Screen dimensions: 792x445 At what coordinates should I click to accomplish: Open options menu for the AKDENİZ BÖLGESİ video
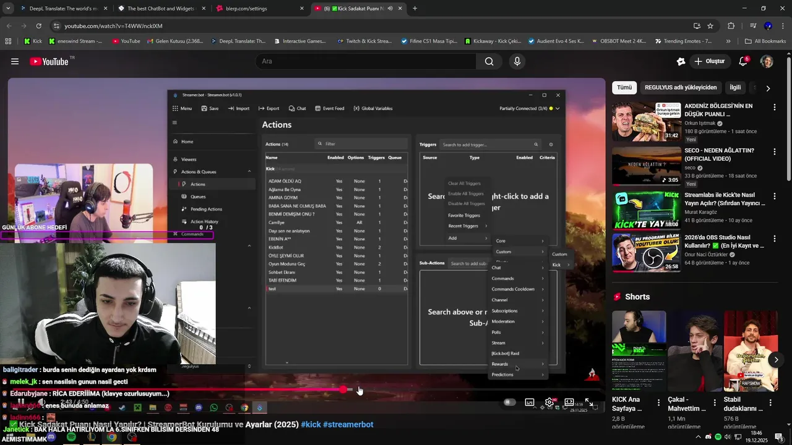pyautogui.click(x=774, y=108)
